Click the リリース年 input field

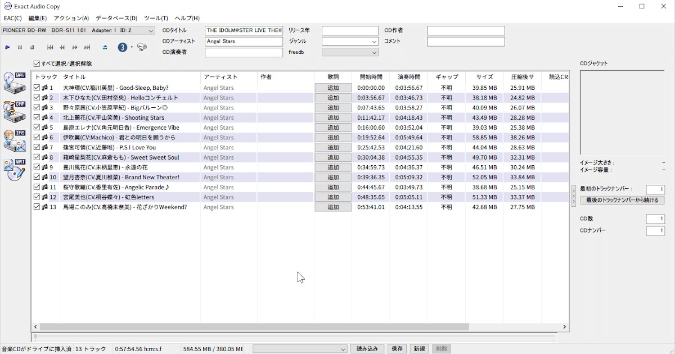click(x=350, y=30)
